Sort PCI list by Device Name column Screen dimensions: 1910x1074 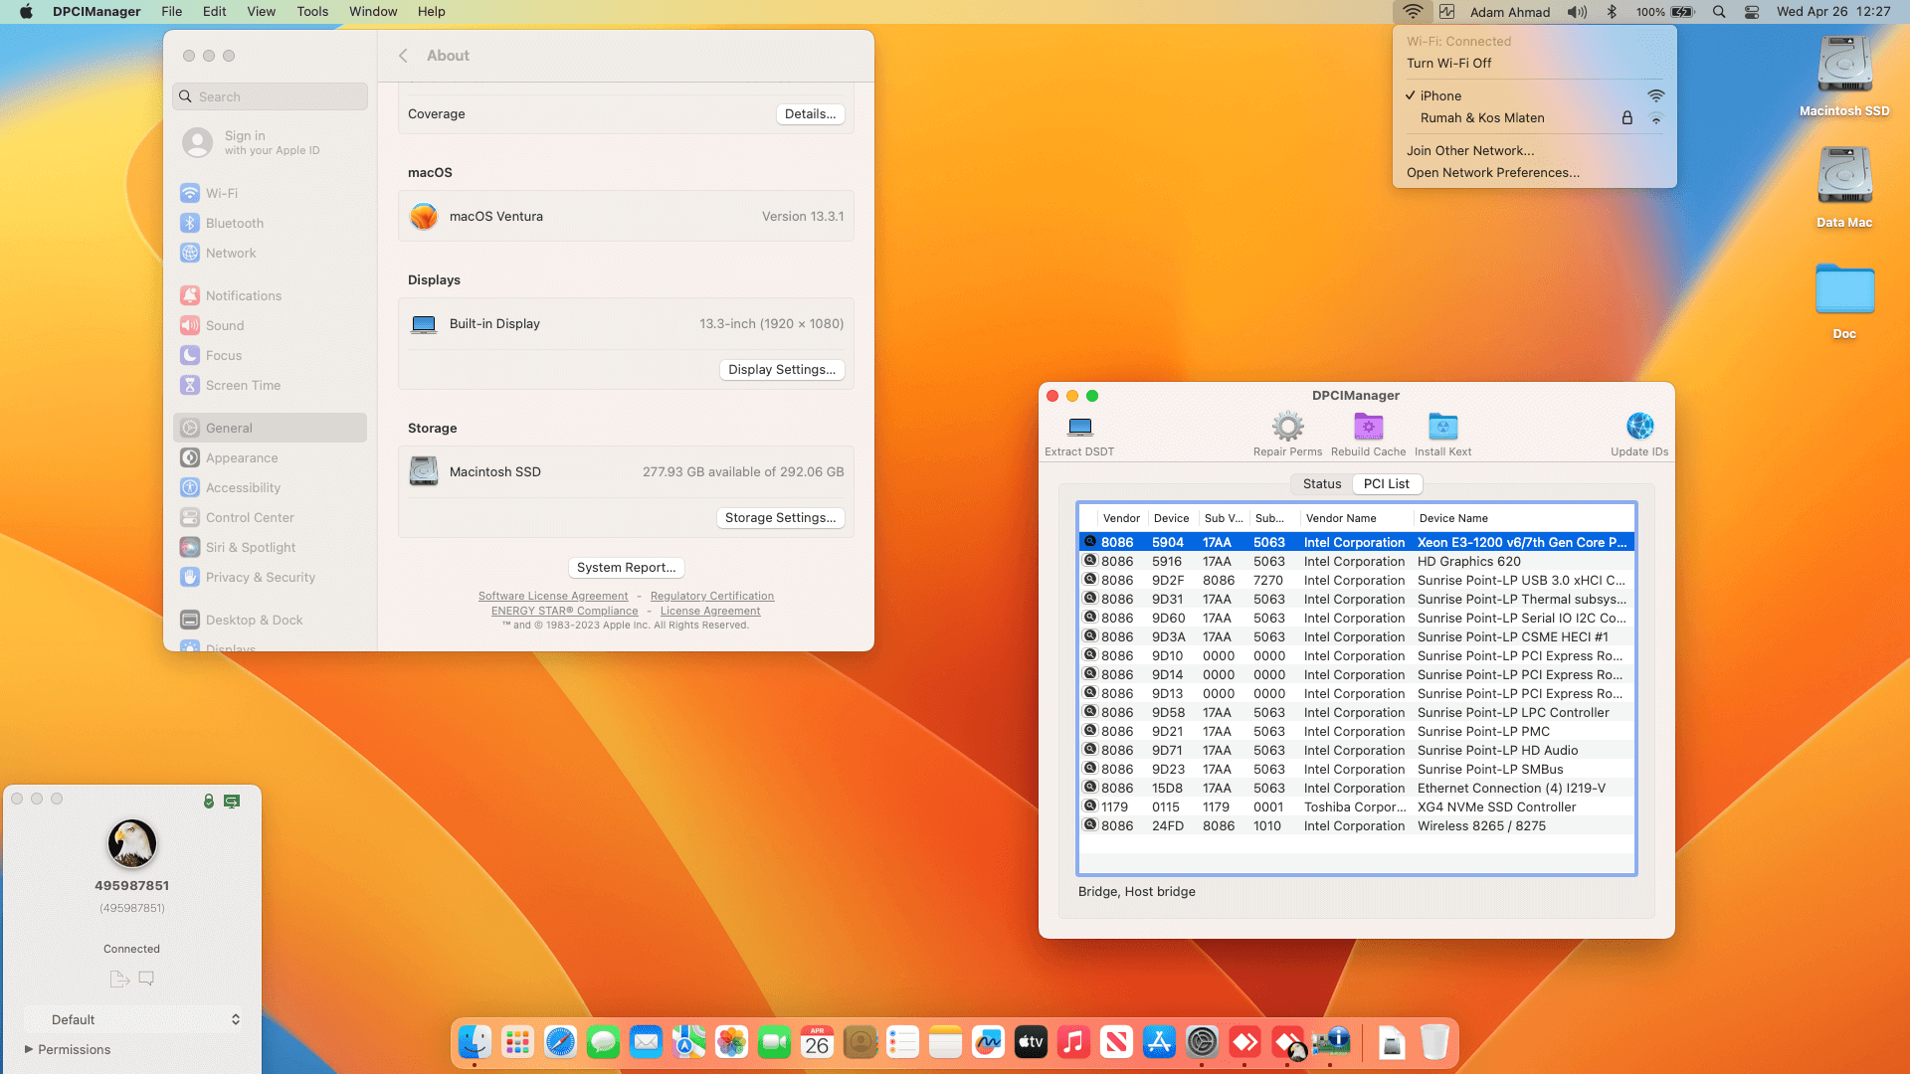(x=1523, y=518)
